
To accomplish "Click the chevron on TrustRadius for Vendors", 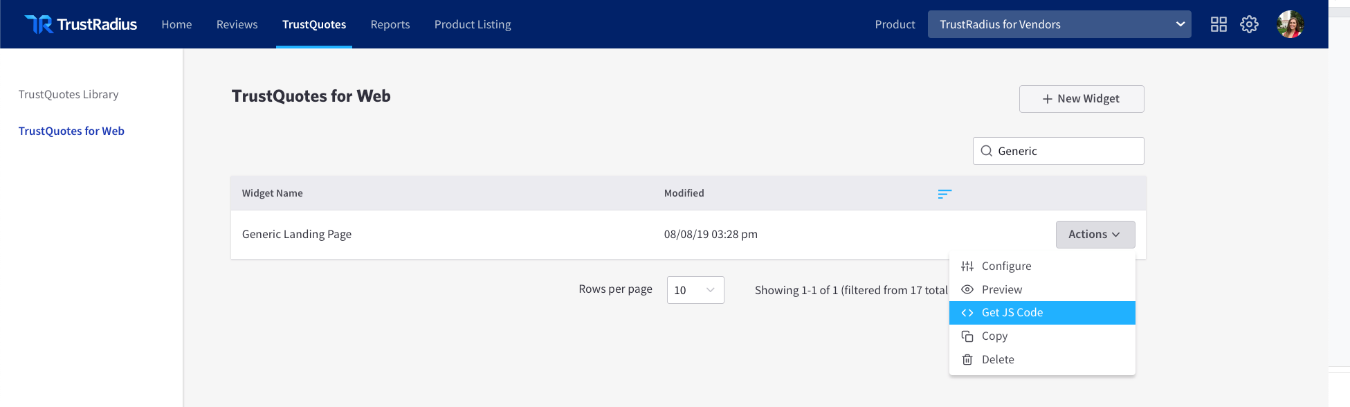I will (1180, 24).
